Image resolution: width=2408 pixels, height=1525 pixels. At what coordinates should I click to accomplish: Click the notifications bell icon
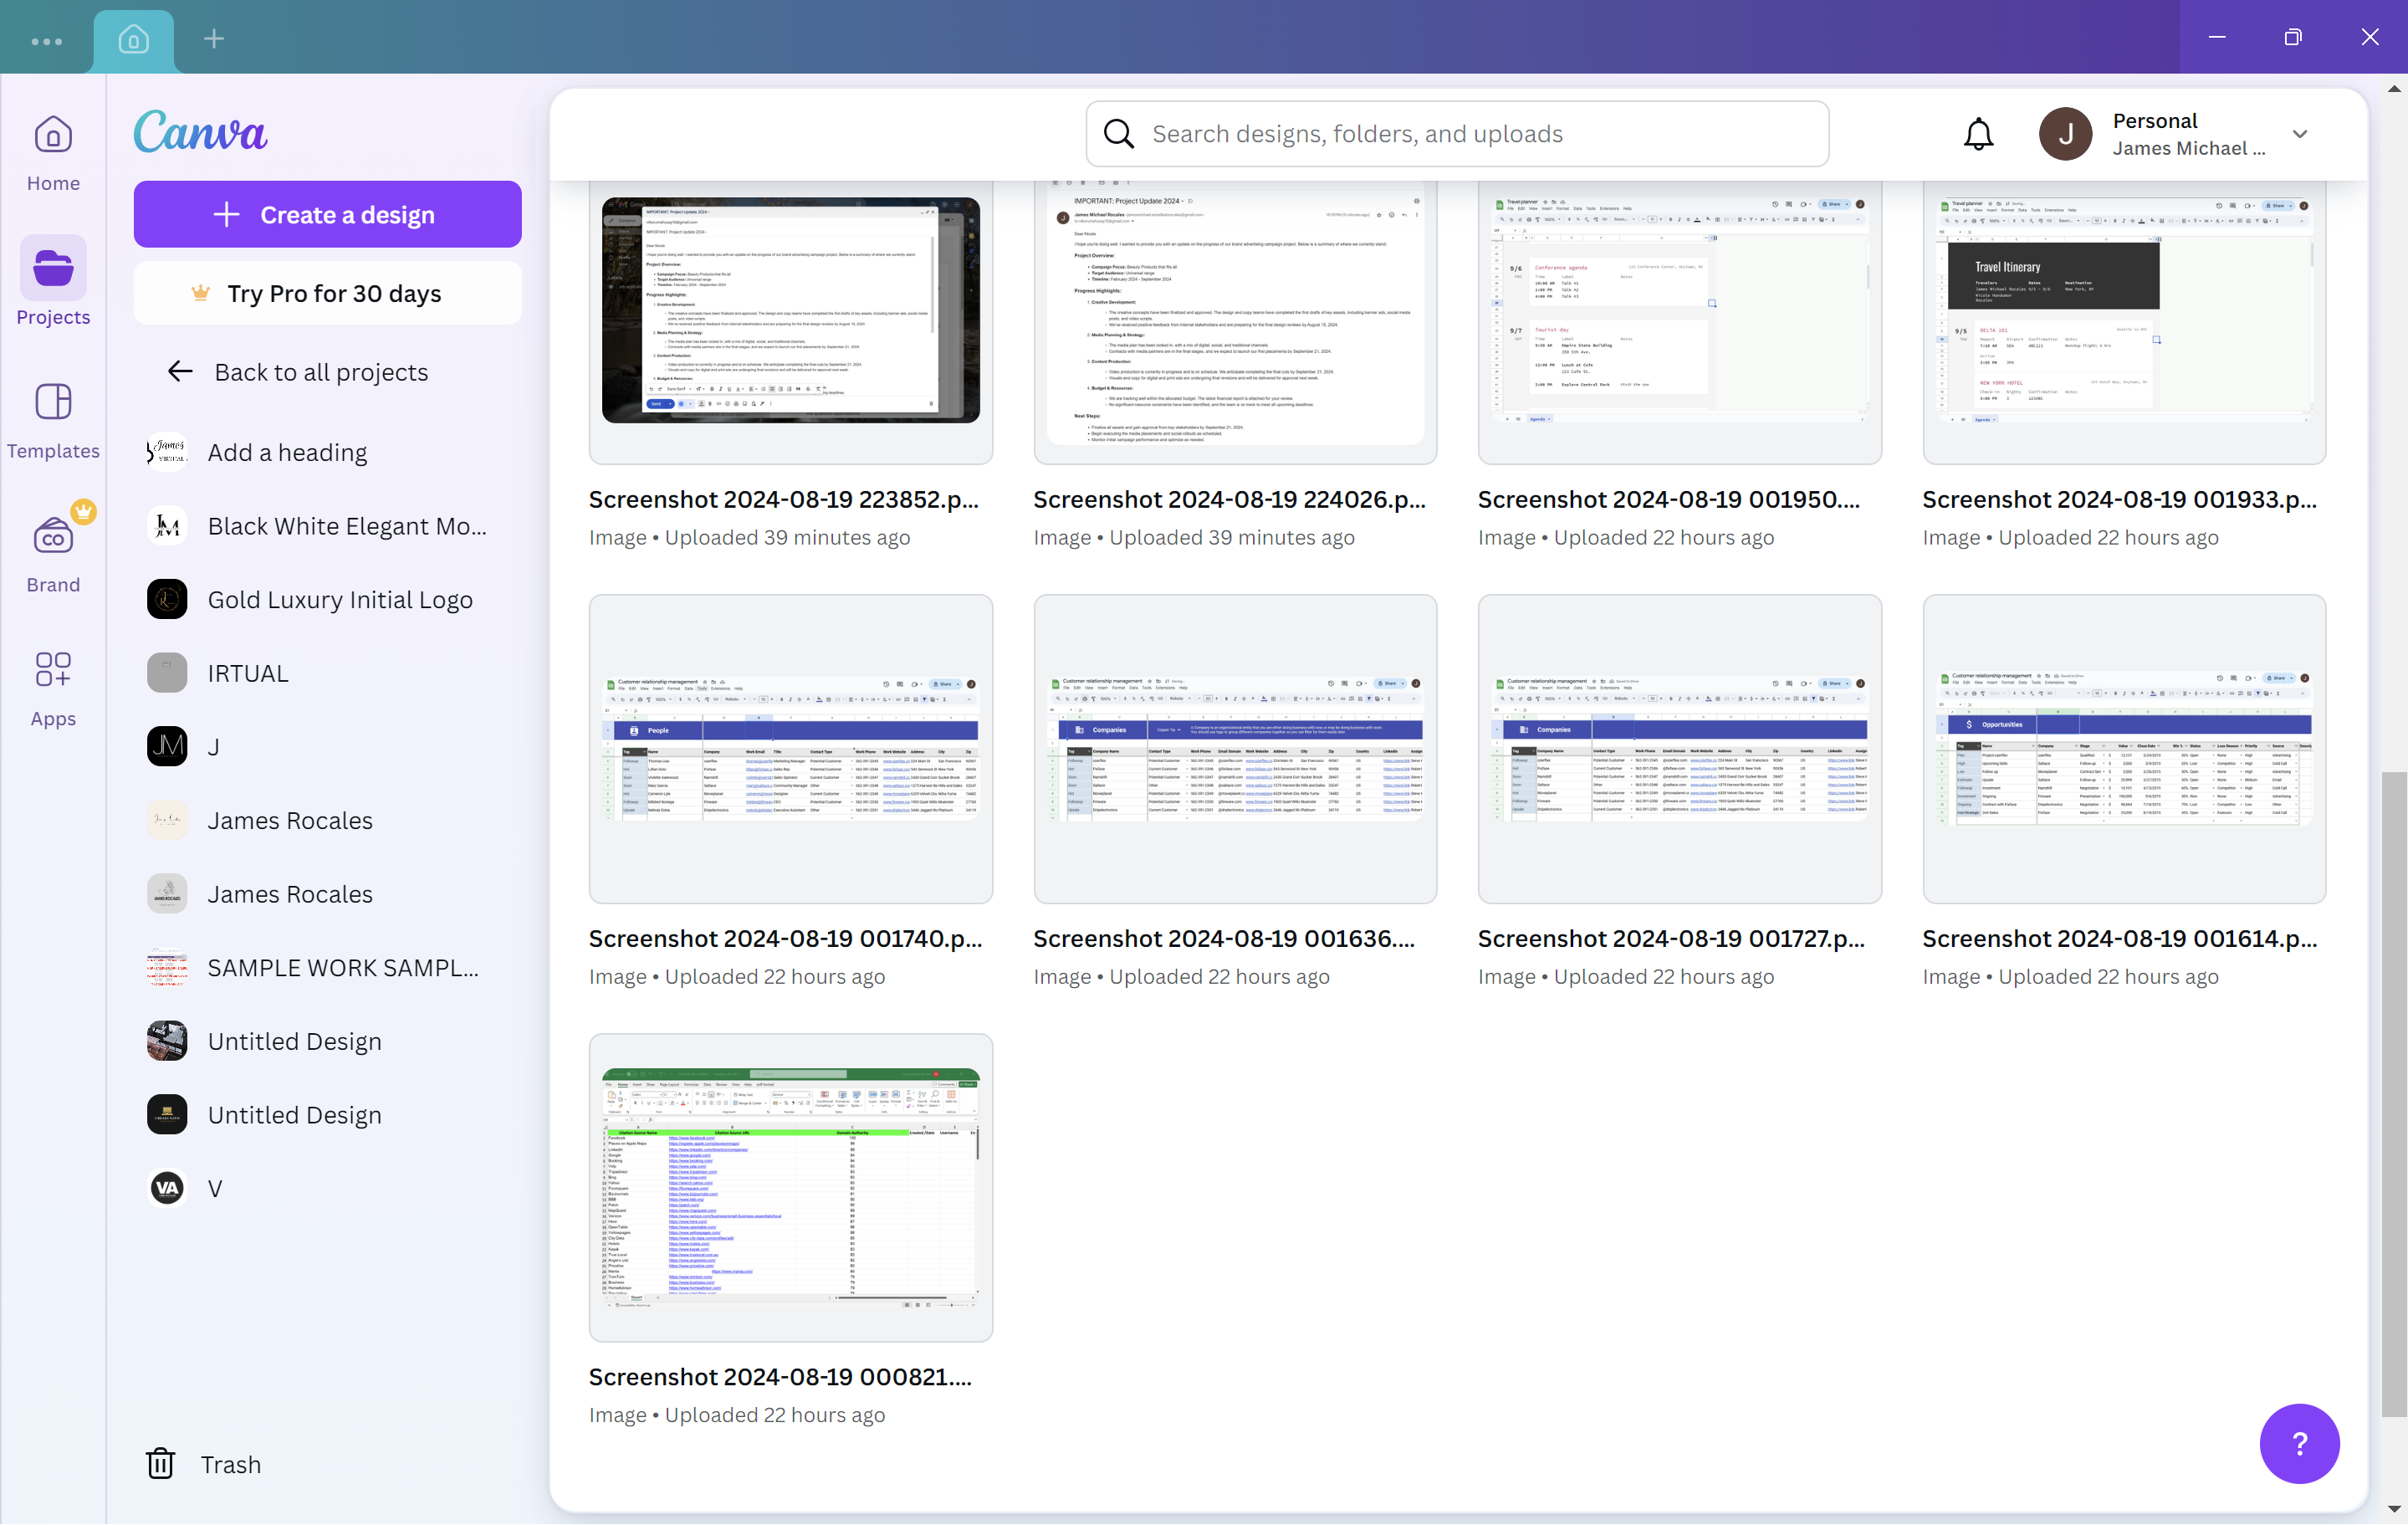click(x=1977, y=134)
